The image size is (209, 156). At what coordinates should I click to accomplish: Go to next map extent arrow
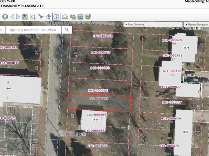(18, 17)
